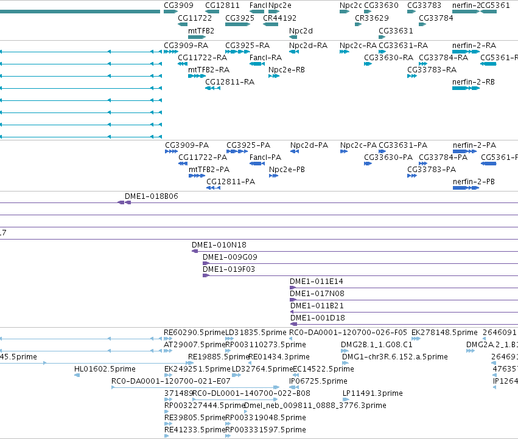Click the RP003331597.5prime EST
Screen dimensions: 518x439
pyautogui.click(x=228, y=436)
